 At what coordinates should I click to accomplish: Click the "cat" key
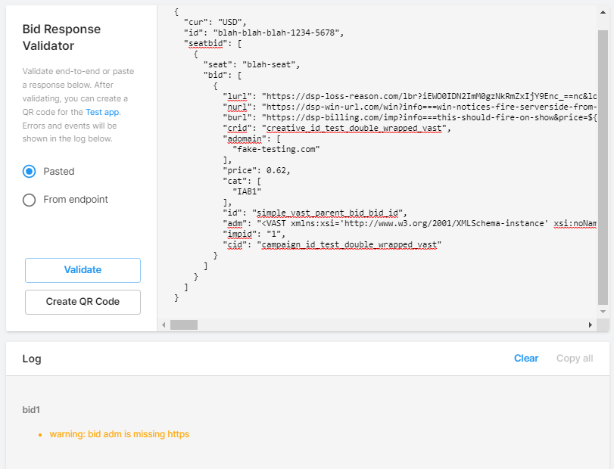[x=235, y=181]
